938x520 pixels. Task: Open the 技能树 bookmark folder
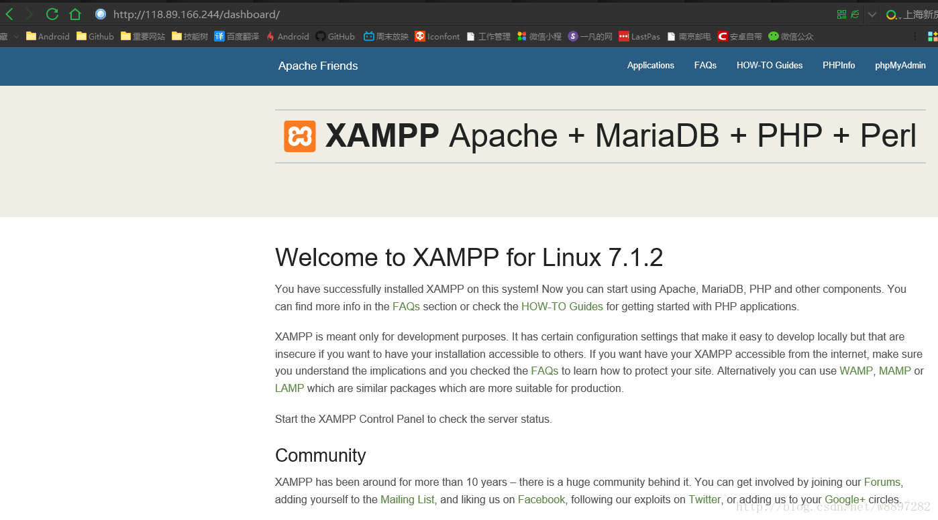click(x=190, y=36)
